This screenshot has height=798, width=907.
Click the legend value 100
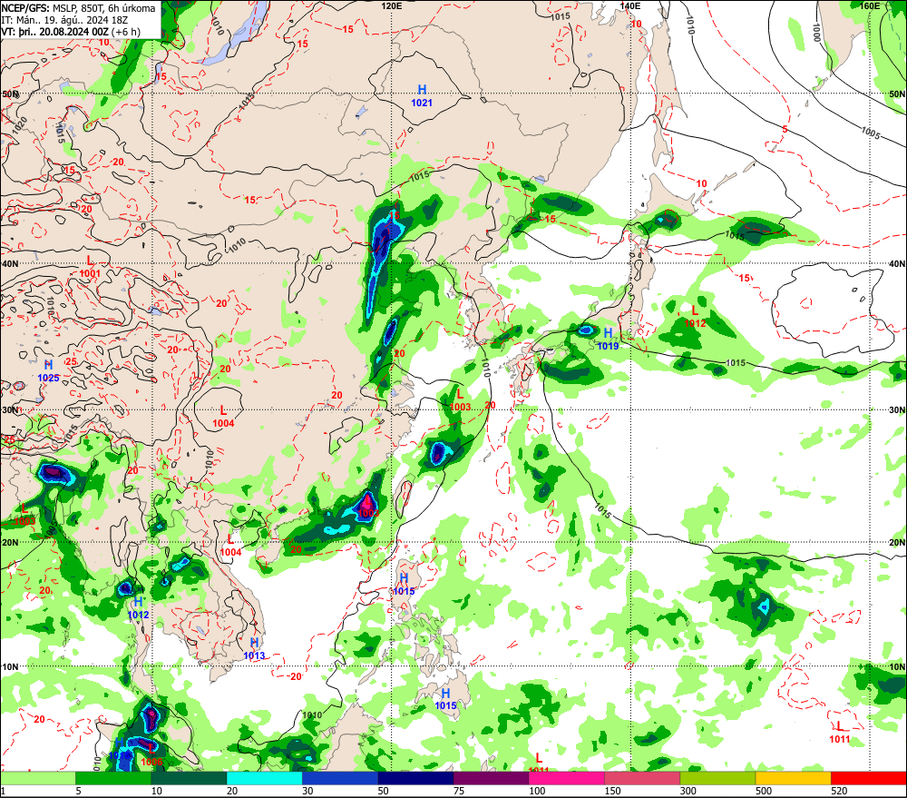point(537,791)
